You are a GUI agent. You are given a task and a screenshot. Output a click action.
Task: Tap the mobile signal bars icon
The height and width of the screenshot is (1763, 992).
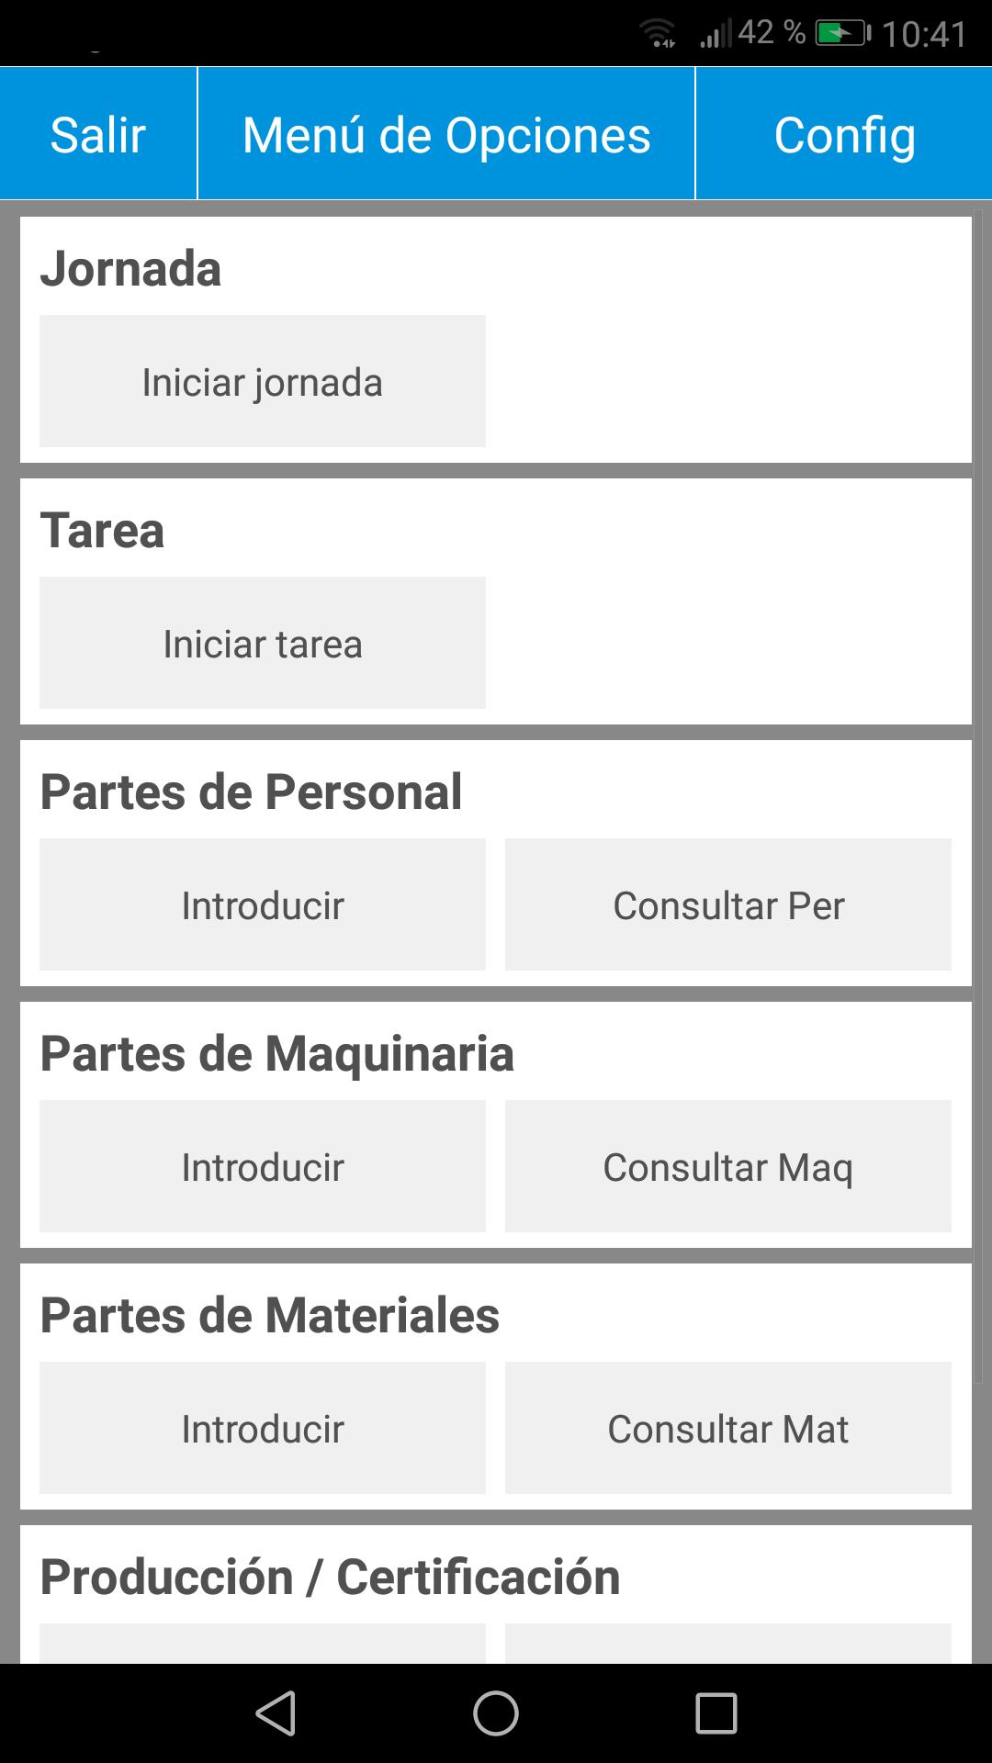pyautogui.click(x=716, y=35)
